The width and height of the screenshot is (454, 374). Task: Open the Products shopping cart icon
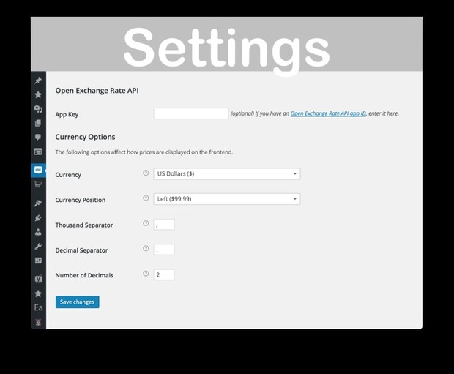point(38,184)
